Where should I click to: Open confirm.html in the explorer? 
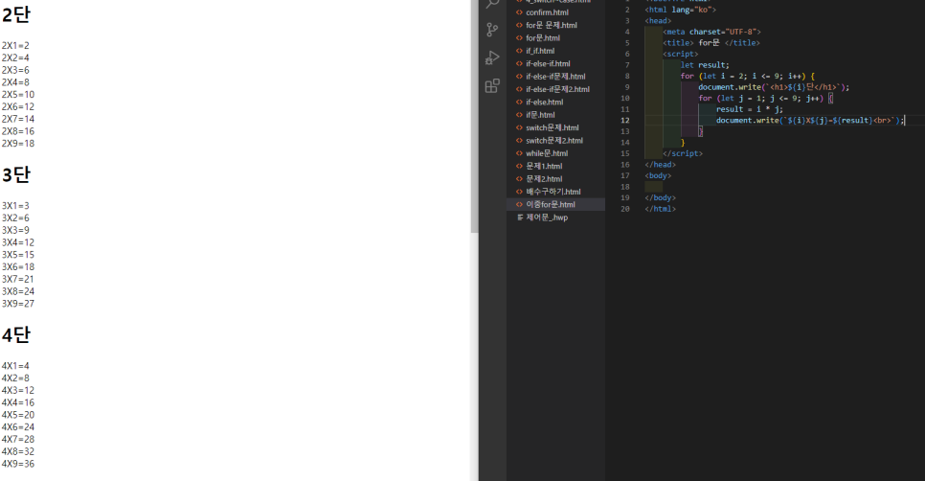coord(547,12)
